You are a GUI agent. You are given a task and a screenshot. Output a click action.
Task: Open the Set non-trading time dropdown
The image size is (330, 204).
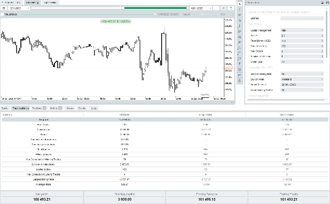(302, 74)
